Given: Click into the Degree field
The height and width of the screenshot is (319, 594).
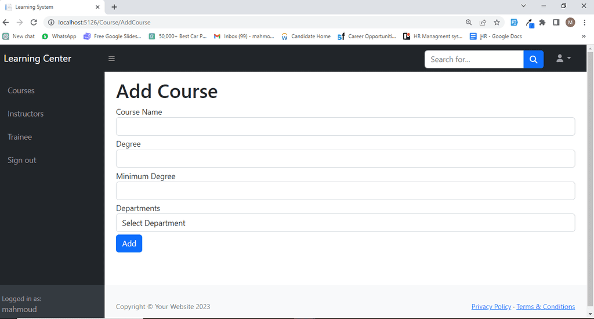Looking at the screenshot, I should (x=346, y=159).
